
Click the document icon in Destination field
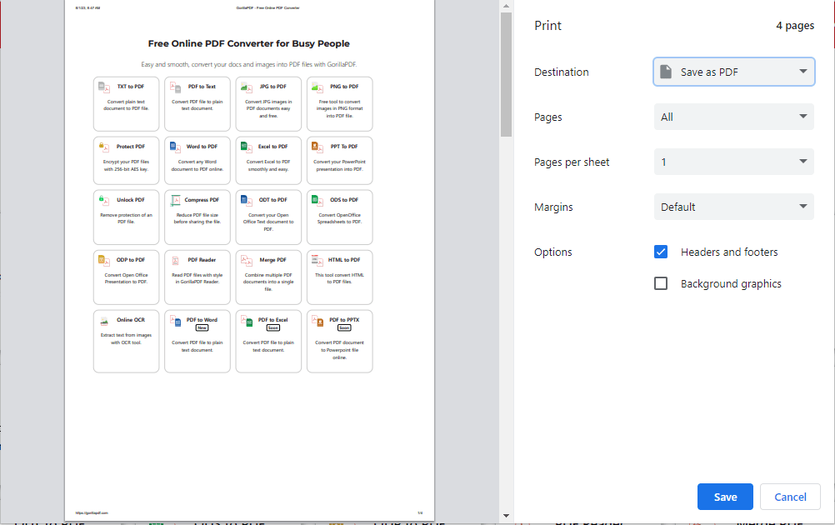click(x=666, y=72)
